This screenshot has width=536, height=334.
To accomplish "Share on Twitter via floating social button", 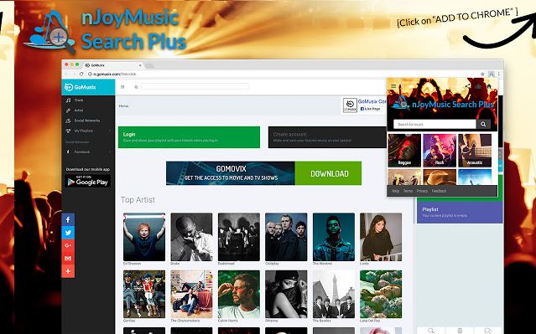I will (68, 233).
